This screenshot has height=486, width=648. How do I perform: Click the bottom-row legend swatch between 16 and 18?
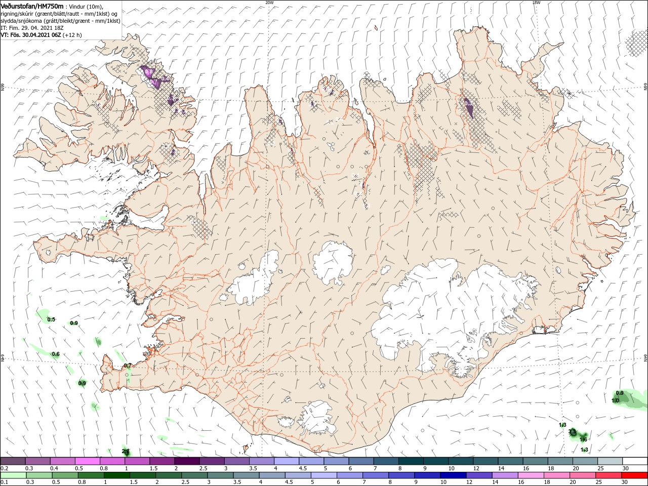click(x=531, y=475)
